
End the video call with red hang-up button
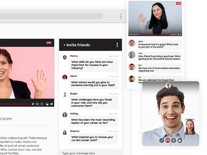pos(168,141)
